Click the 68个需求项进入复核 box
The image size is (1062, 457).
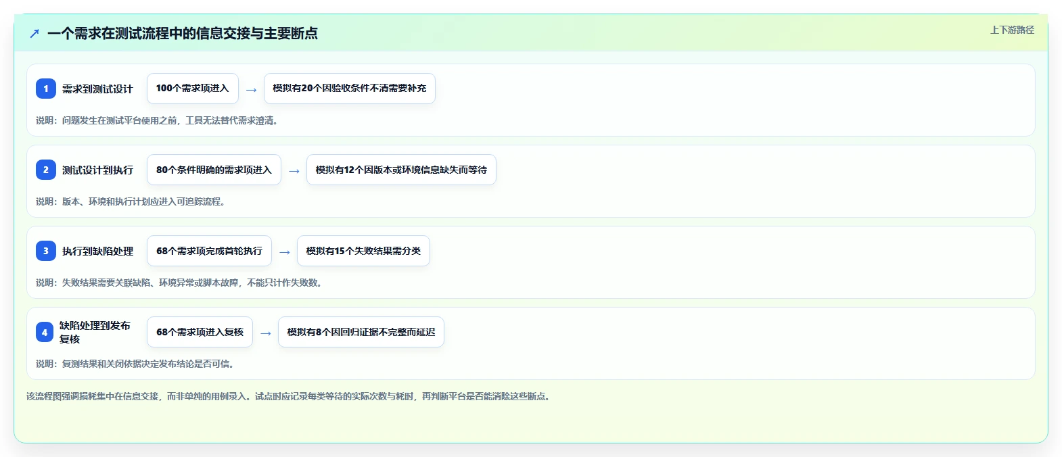[200, 332]
